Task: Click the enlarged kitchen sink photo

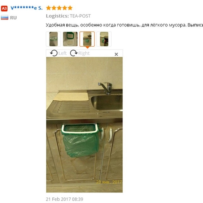Action: (x=84, y=125)
